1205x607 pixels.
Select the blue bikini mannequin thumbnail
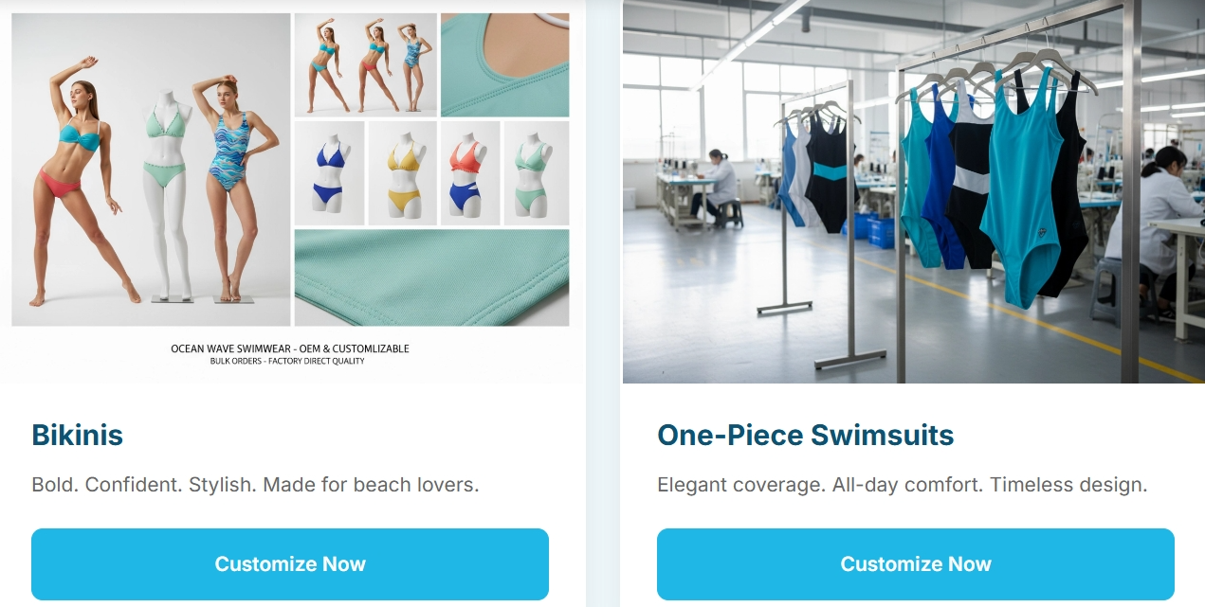point(329,173)
